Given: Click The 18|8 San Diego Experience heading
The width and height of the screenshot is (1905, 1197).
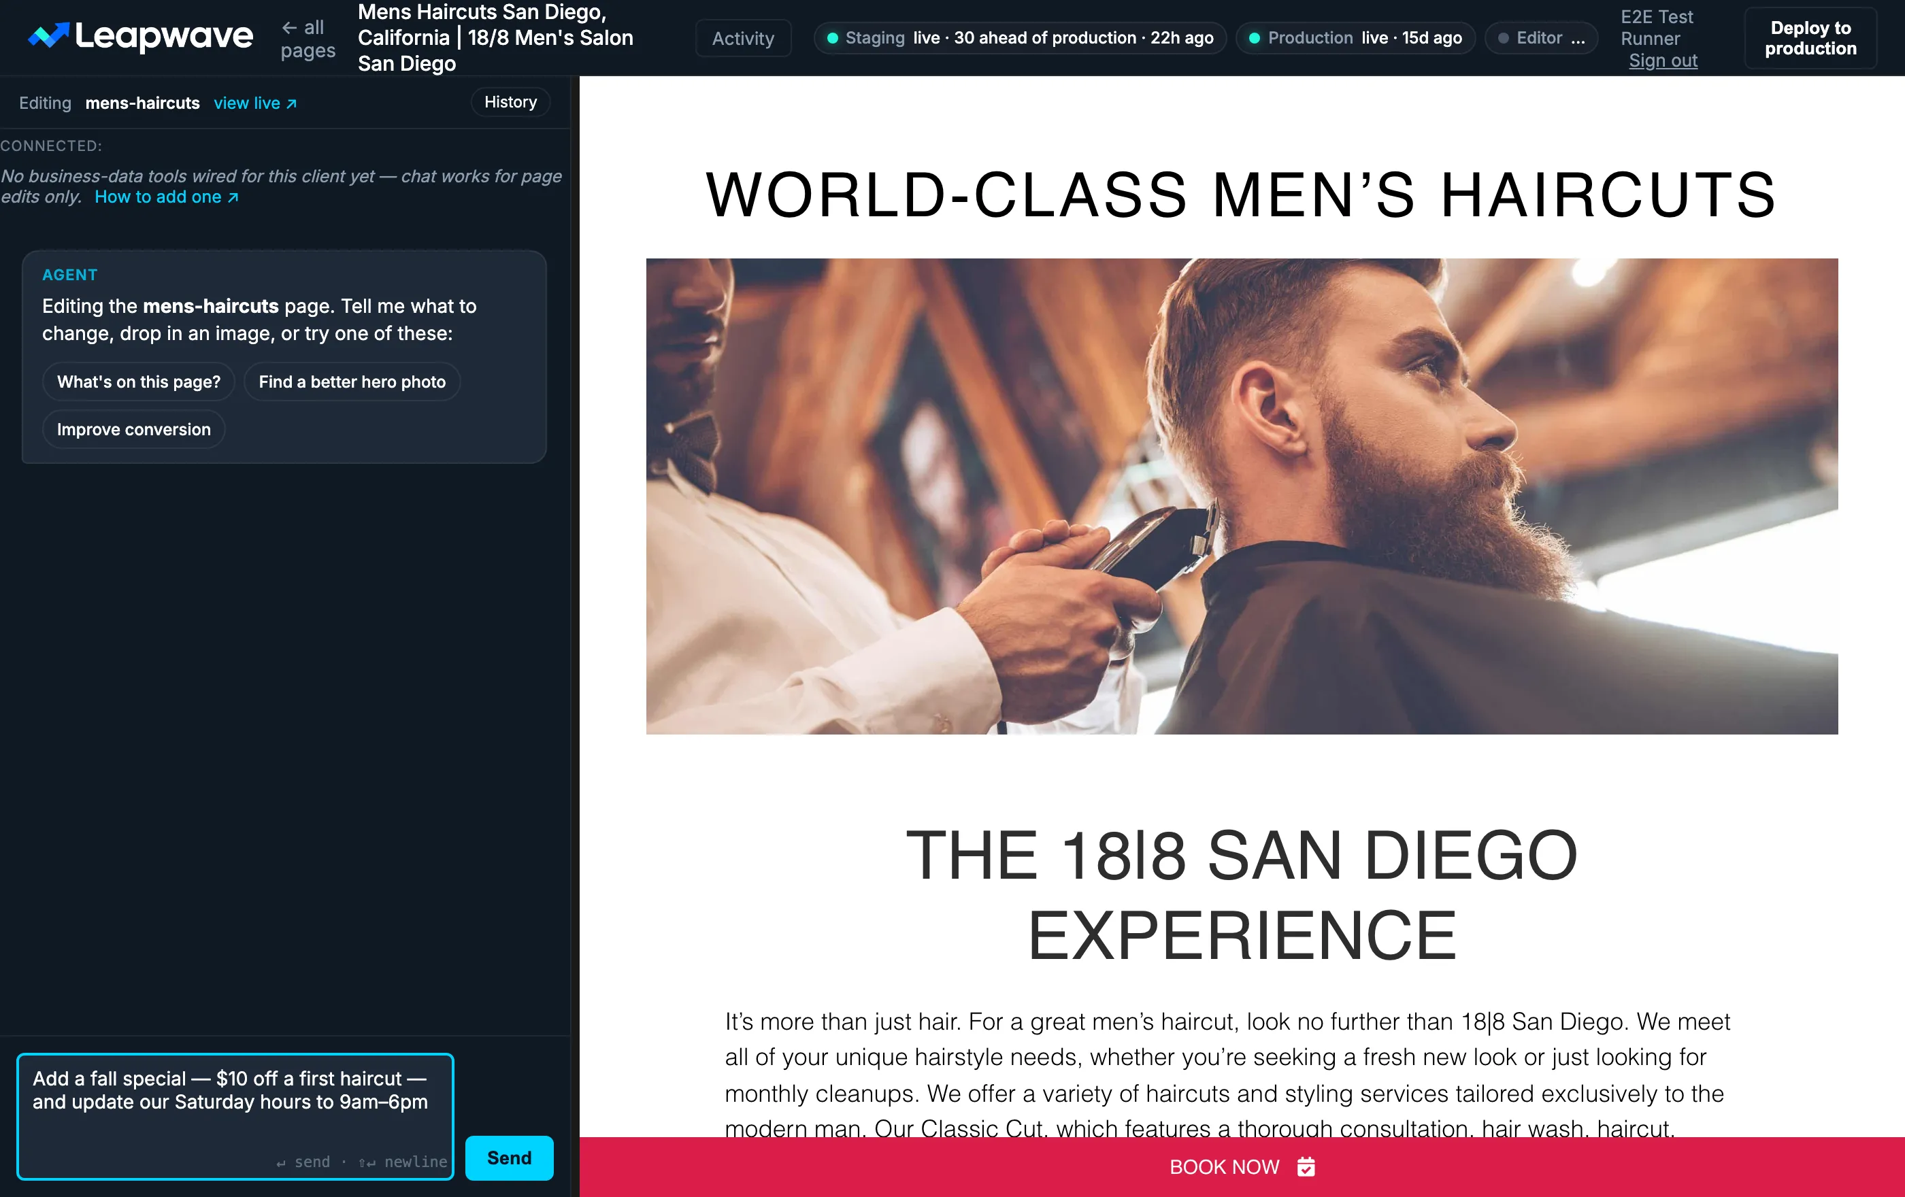Looking at the screenshot, I should pyautogui.click(x=1242, y=895).
